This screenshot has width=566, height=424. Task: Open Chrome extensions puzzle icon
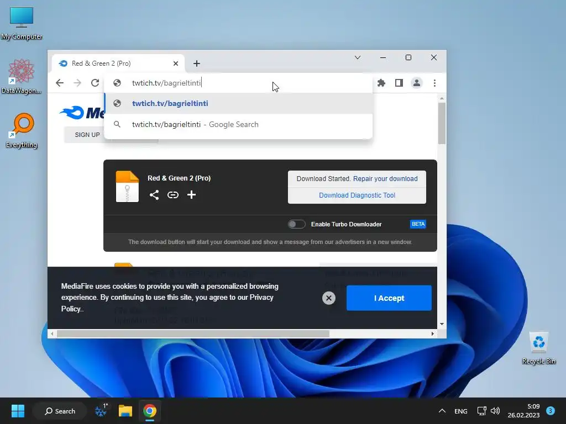[381, 83]
